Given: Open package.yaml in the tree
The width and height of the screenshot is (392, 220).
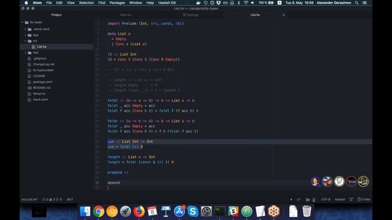Looking at the screenshot, I should pos(42,82).
